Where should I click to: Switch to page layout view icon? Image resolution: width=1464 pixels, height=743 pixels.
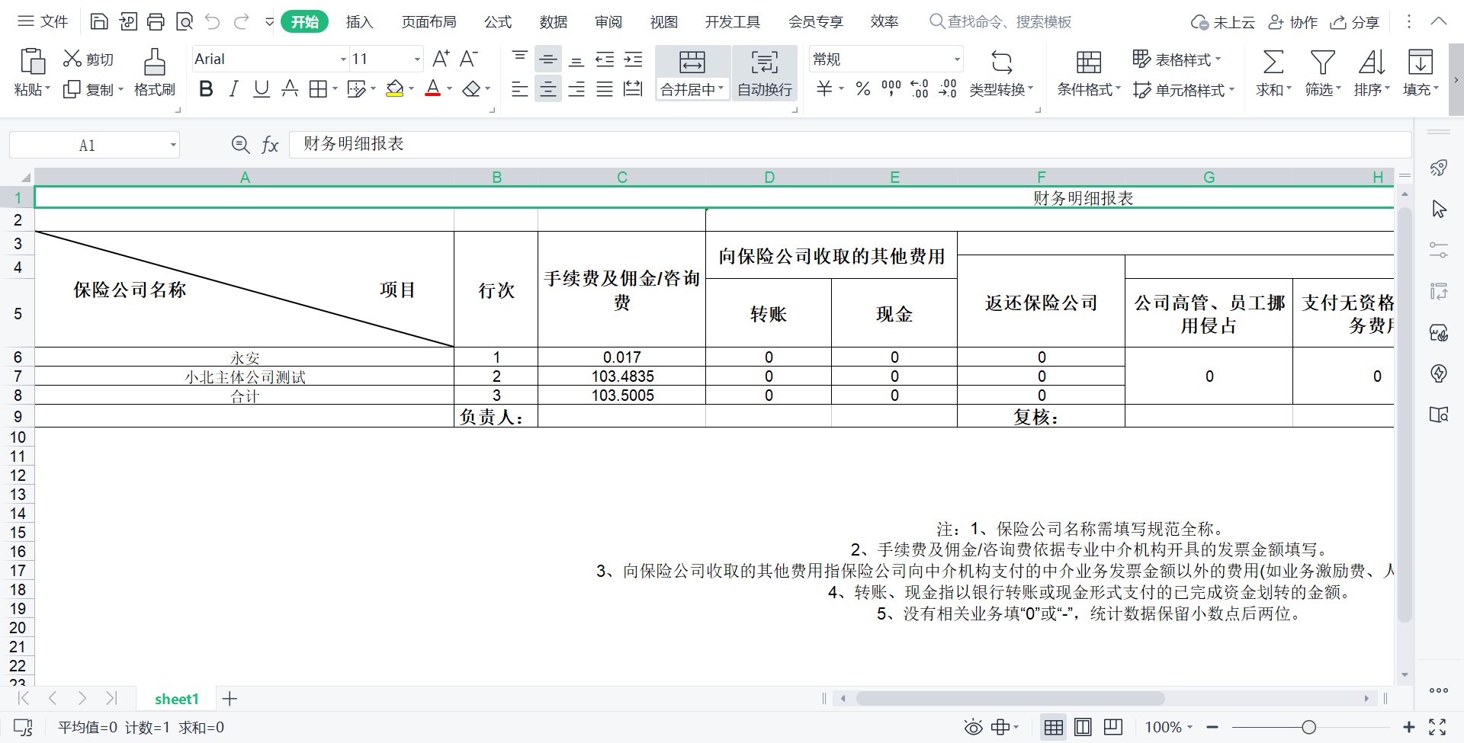click(x=1083, y=727)
